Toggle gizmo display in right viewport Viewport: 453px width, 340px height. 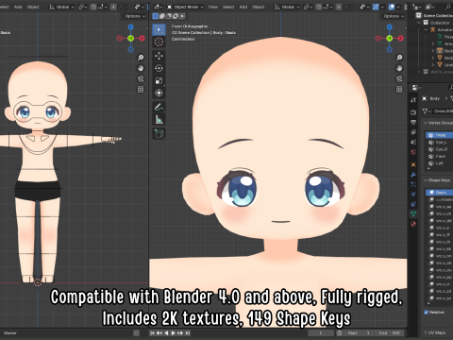point(376,7)
